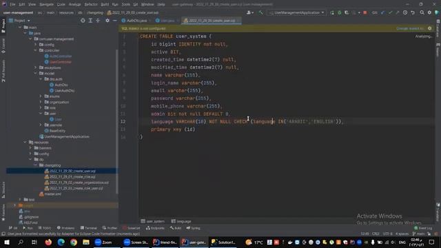Click the Rollback undo icon

pos(413,12)
